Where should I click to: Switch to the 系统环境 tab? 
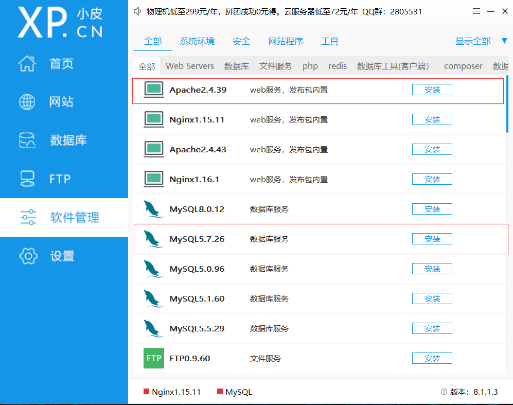tap(197, 41)
